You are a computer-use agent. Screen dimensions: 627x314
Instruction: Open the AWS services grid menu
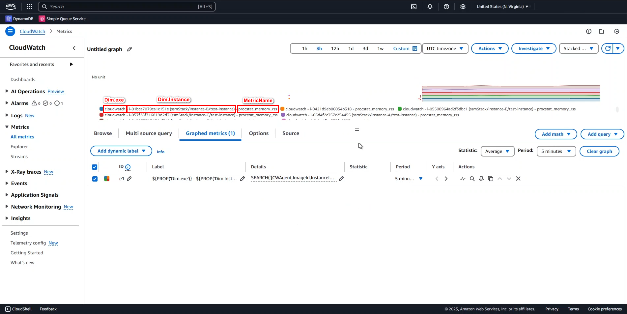(x=29, y=6)
